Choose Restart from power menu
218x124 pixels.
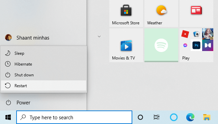(x=44, y=85)
